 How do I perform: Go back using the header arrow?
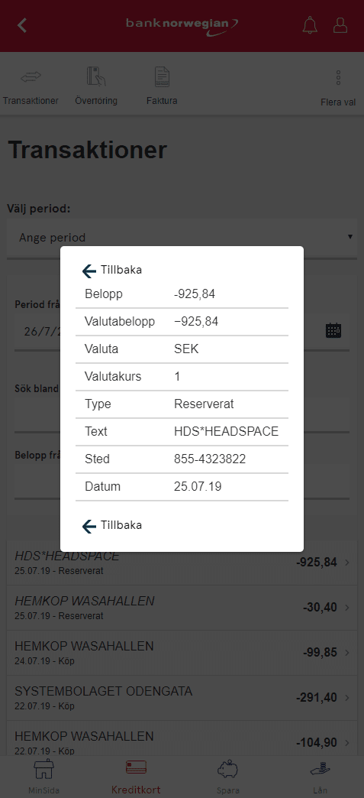click(x=22, y=25)
